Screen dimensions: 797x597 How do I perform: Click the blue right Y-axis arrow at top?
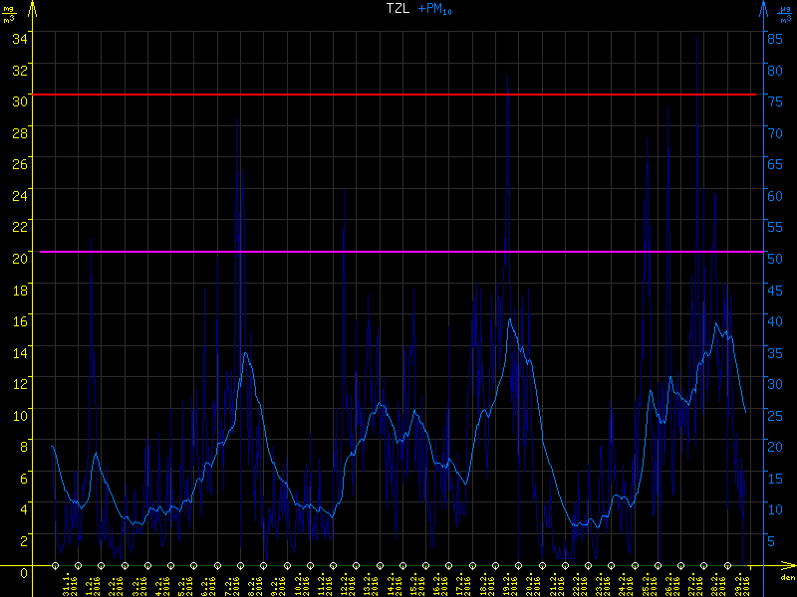pyautogui.click(x=764, y=10)
